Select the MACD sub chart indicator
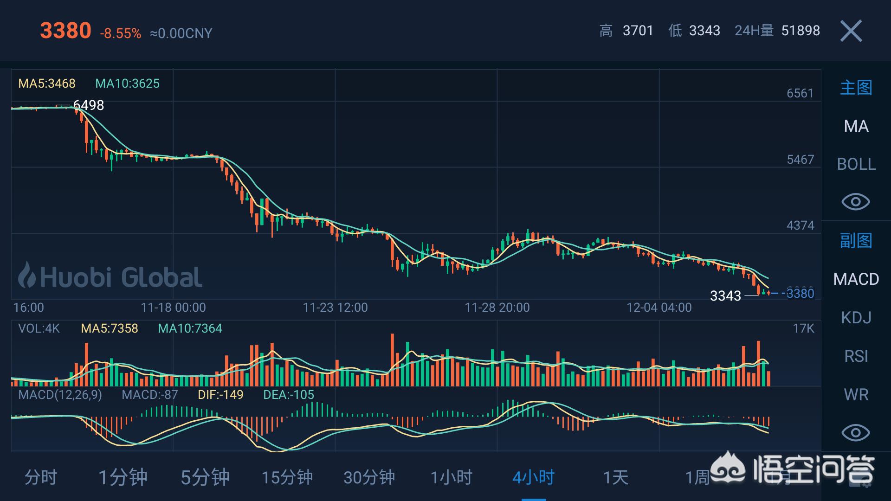The height and width of the screenshot is (501, 891). tap(856, 279)
